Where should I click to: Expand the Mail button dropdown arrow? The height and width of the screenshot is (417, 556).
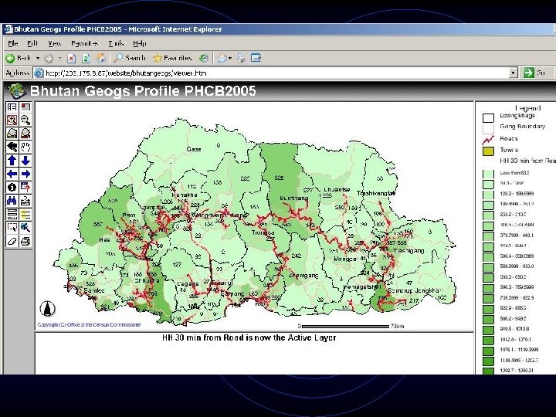coord(230,58)
